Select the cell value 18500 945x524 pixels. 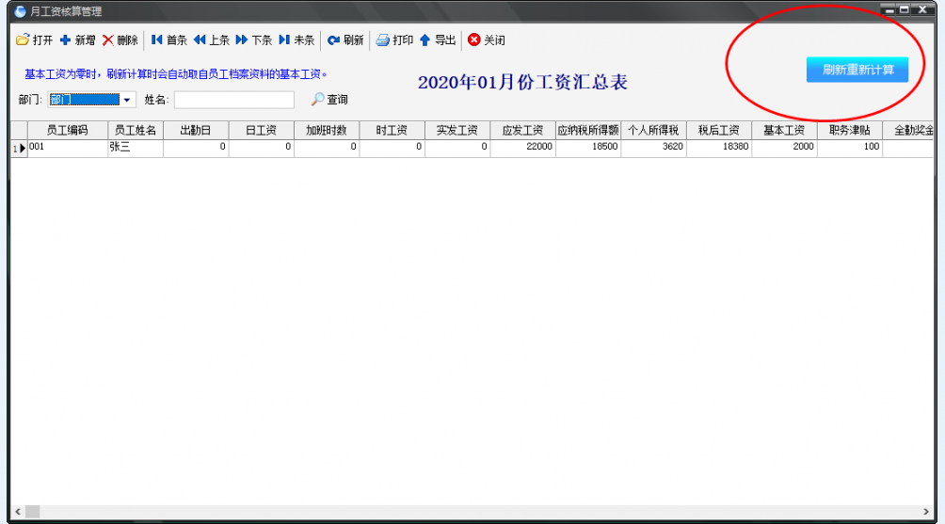[x=588, y=148]
